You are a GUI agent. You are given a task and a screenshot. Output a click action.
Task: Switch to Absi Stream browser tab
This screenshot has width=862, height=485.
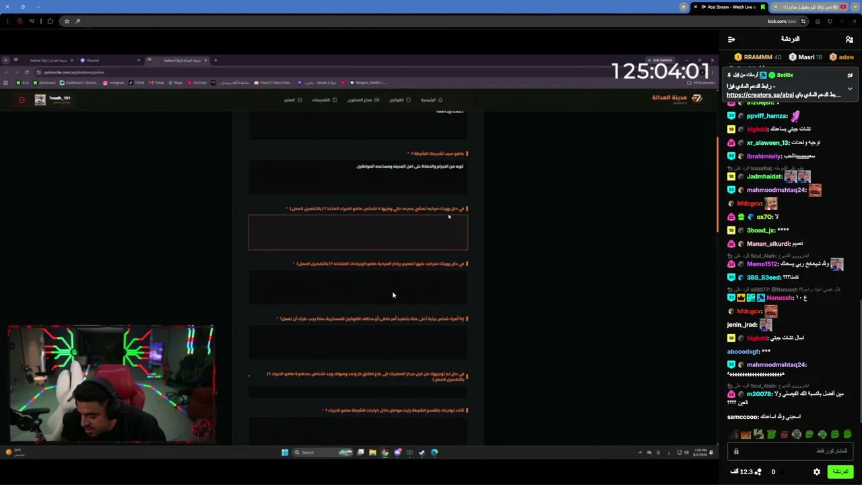[x=730, y=7]
